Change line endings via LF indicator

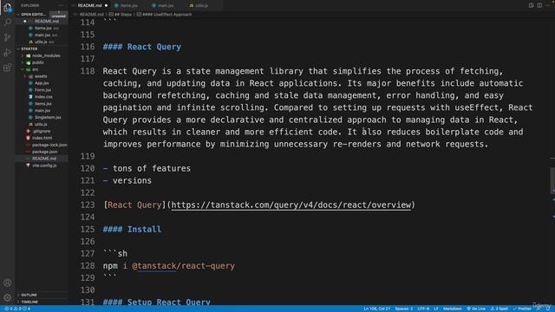coord(436,309)
